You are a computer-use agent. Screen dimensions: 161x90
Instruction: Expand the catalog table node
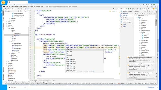coord(140,26)
